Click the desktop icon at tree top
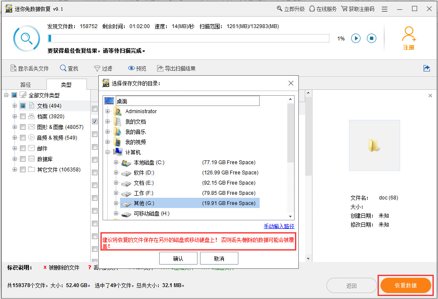Image resolution: width=438 pixels, height=299 pixels. point(109,101)
